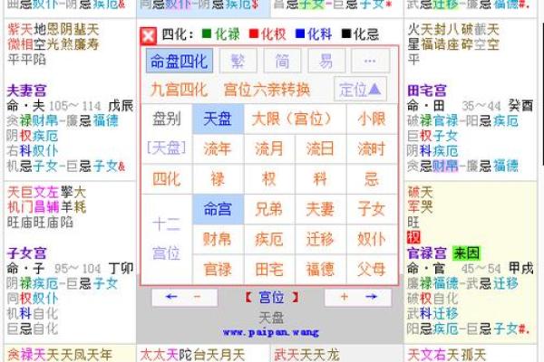Select the 命盘四化 tab

coord(180,61)
